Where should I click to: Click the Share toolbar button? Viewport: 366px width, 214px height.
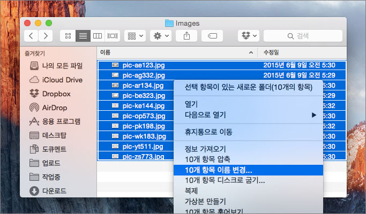pos(186,36)
